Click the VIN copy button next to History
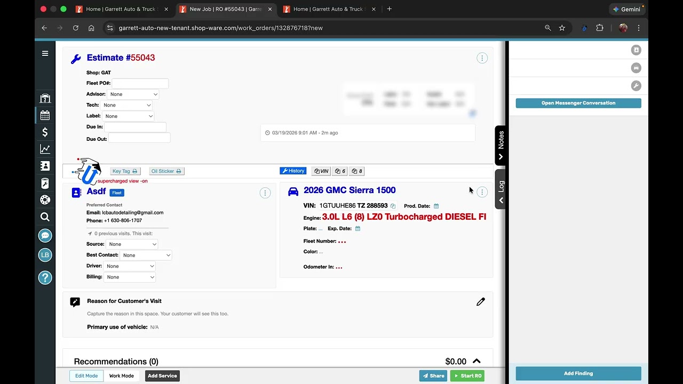 (x=321, y=171)
